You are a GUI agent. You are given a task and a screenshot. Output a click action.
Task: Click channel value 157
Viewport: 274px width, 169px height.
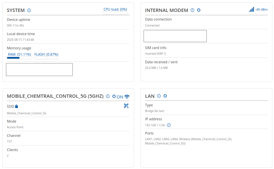tap(9, 141)
